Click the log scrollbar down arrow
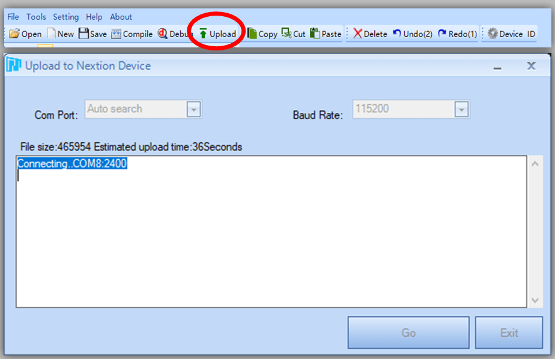This screenshot has height=359, width=555. pos(535,300)
